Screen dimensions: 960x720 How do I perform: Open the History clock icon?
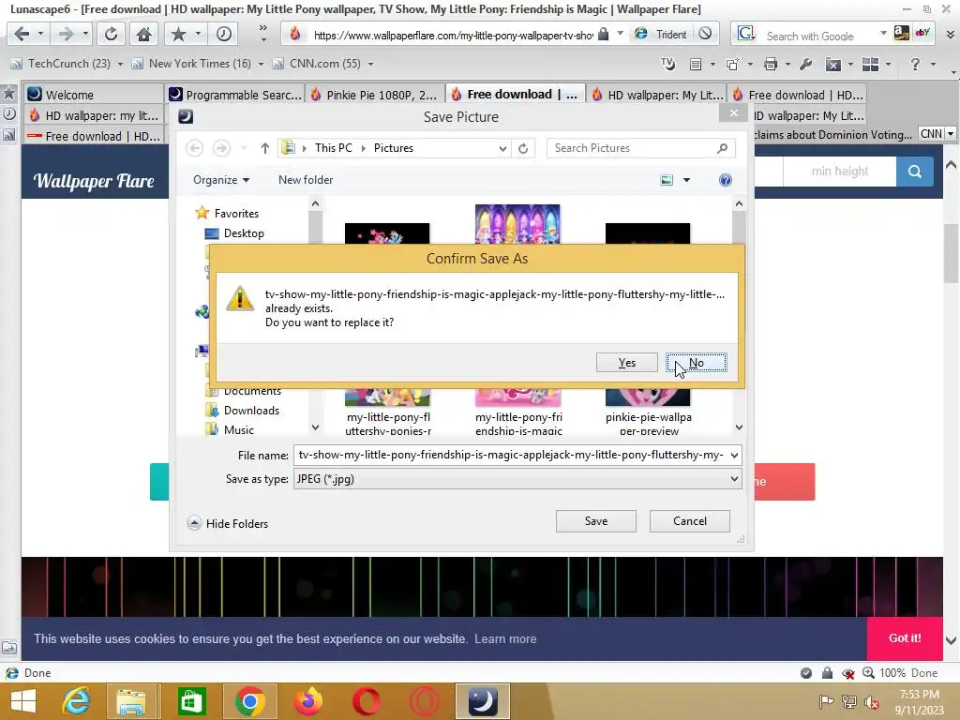pyautogui.click(x=223, y=34)
